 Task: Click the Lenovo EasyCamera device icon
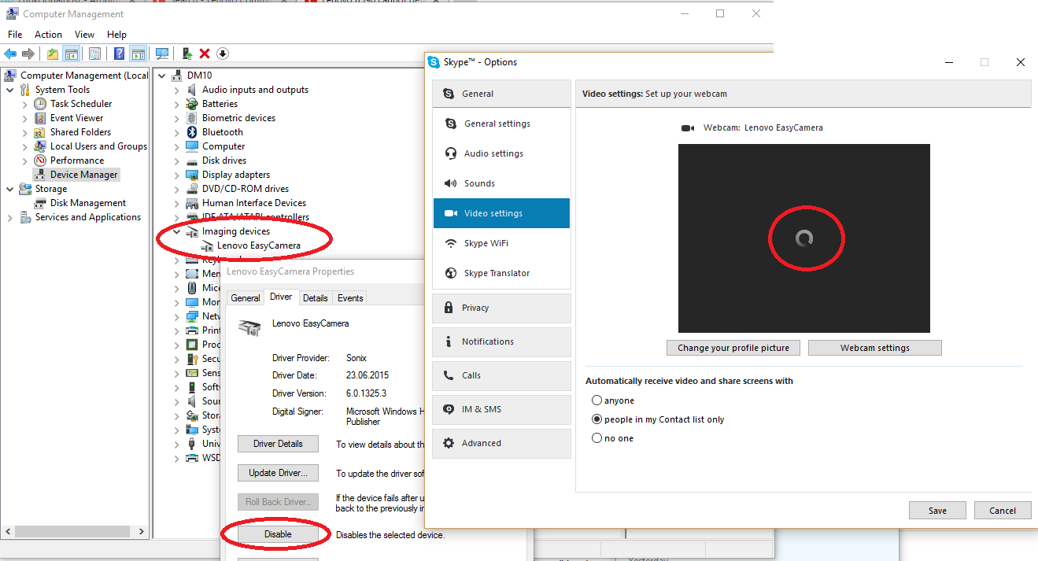click(207, 245)
